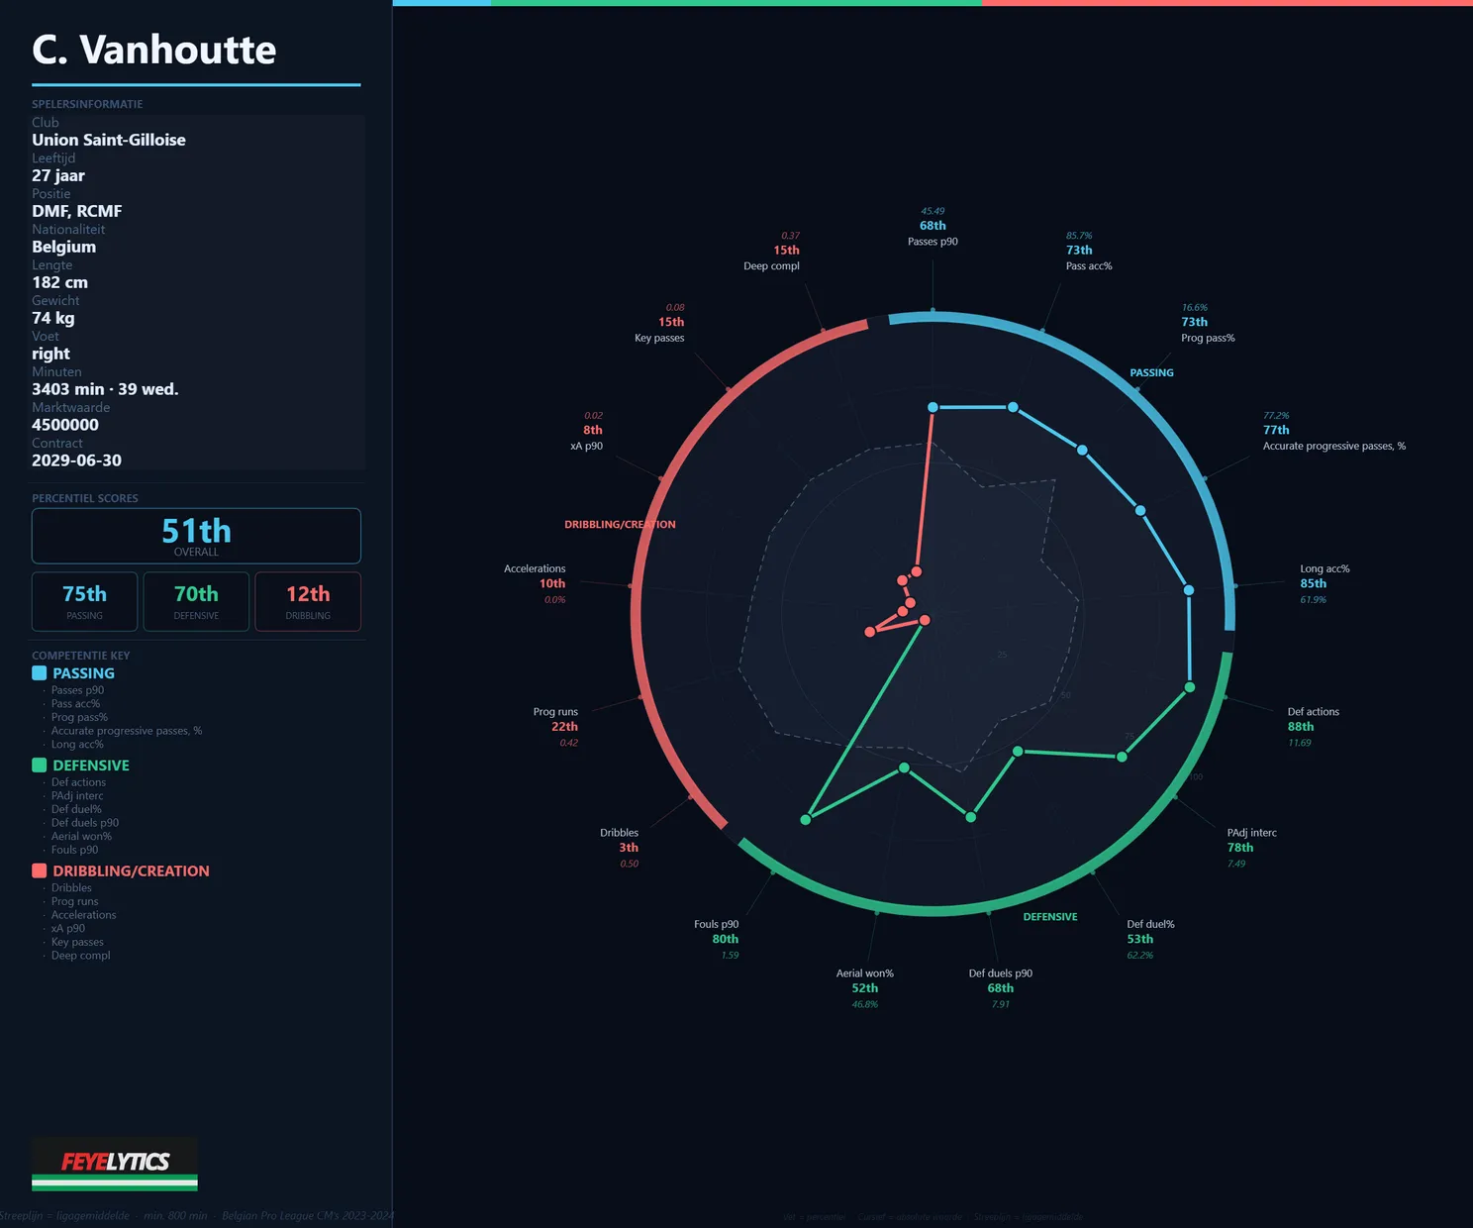Click age value 27 jaar
Screen dimensions: 1473x1228
pos(58,175)
